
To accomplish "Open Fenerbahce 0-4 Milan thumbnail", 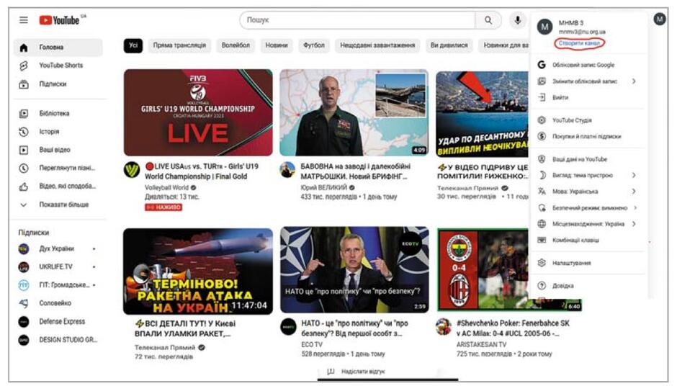I will [483, 270].
